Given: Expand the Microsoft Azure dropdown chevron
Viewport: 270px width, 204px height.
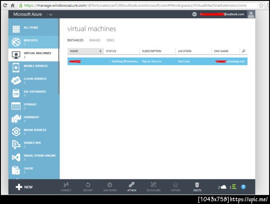Looking at the screenshot, I should point(50,14).
